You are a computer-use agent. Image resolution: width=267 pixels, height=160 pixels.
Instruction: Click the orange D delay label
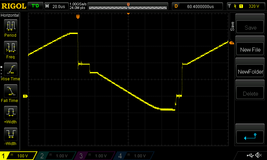[x=176, y=6]
